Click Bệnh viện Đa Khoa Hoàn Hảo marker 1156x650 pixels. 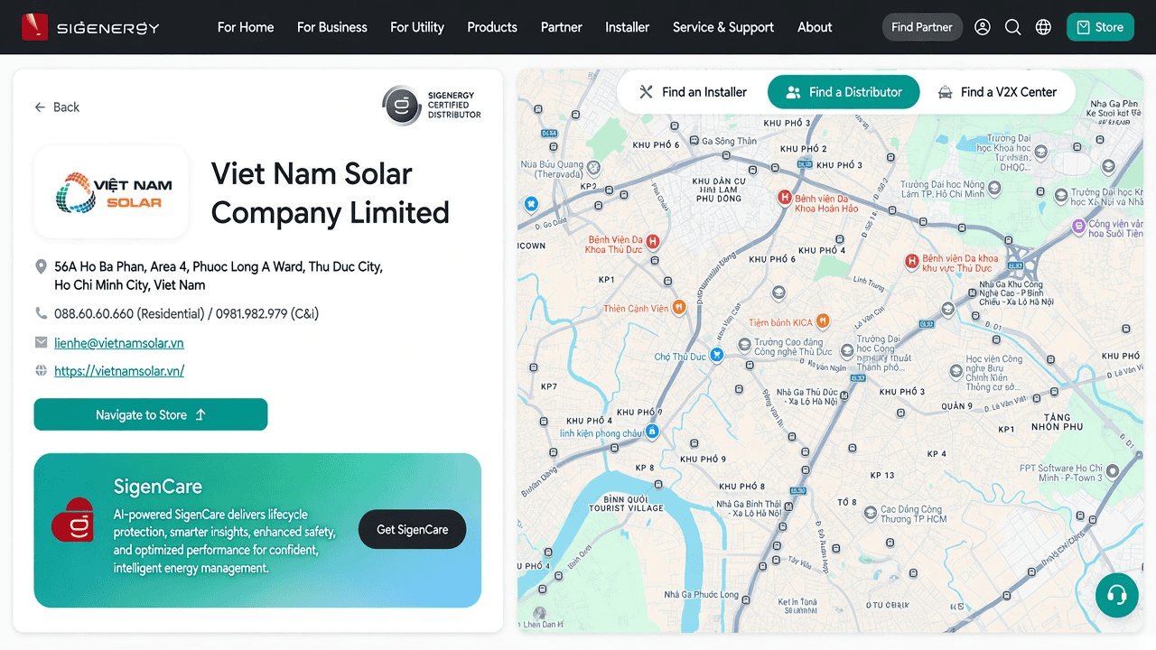tap(785, 197)
